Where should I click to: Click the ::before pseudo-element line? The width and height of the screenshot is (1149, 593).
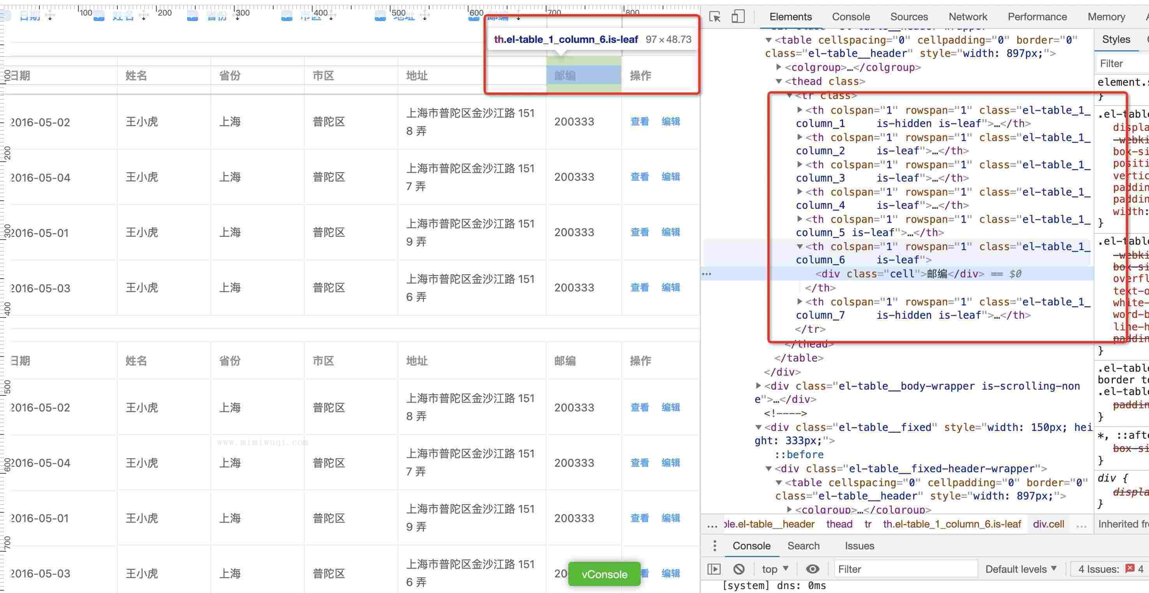point(799,455)
